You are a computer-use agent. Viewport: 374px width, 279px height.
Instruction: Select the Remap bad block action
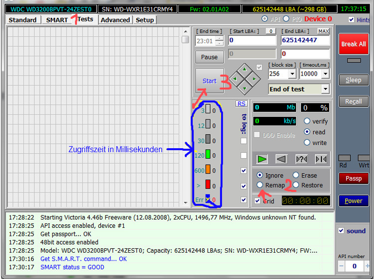260,185
